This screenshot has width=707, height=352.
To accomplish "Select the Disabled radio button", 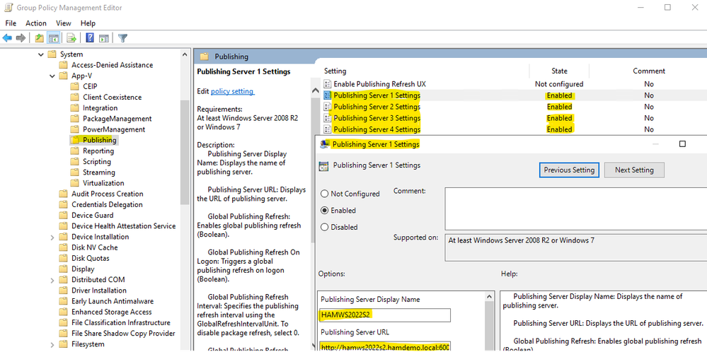I will coord(324,228).
